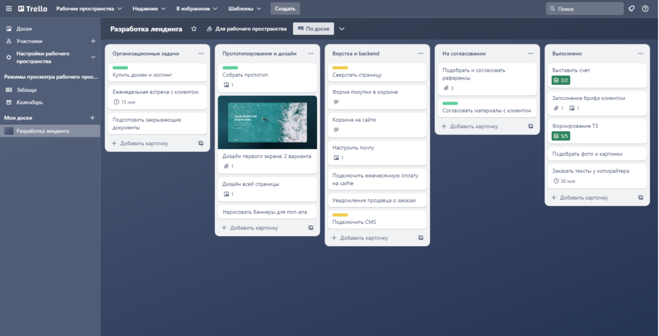Click template icon in Выполнено list footer
The image size is (659, 336).
click(x=641, y=197)
